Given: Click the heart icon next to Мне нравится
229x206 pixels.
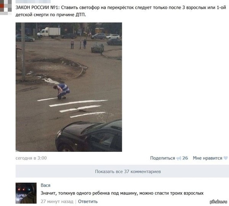Looking at the screenshot, I should pos(226,158).
